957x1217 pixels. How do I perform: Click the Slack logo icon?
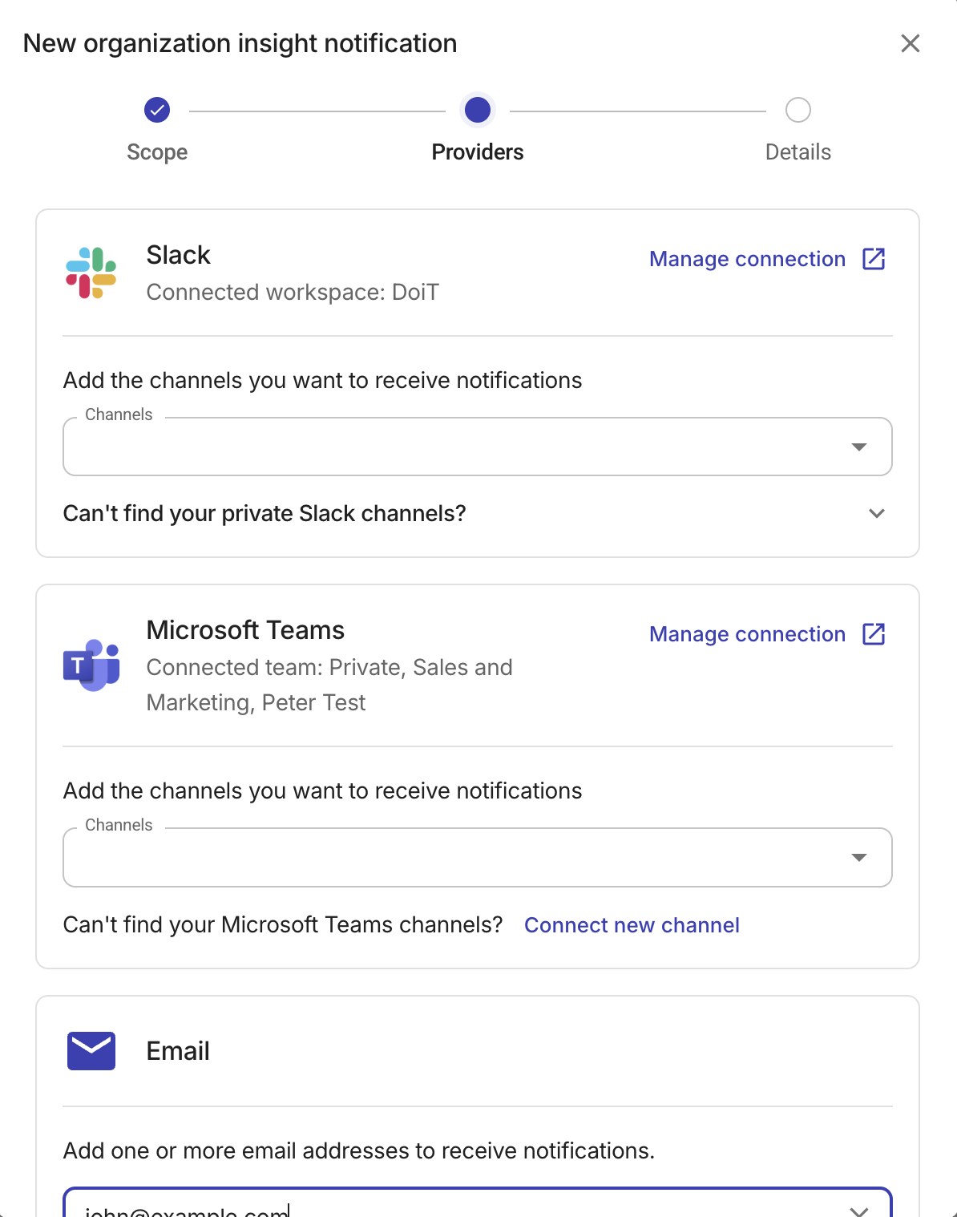(x=91, y=273)
